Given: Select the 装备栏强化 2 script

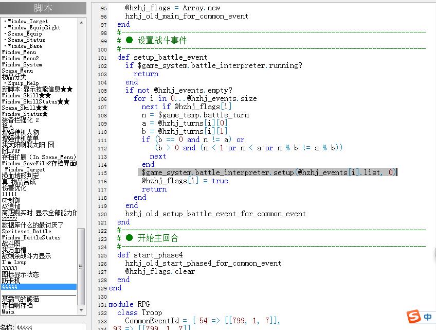Looking at the screenshot, I should 20,120.
